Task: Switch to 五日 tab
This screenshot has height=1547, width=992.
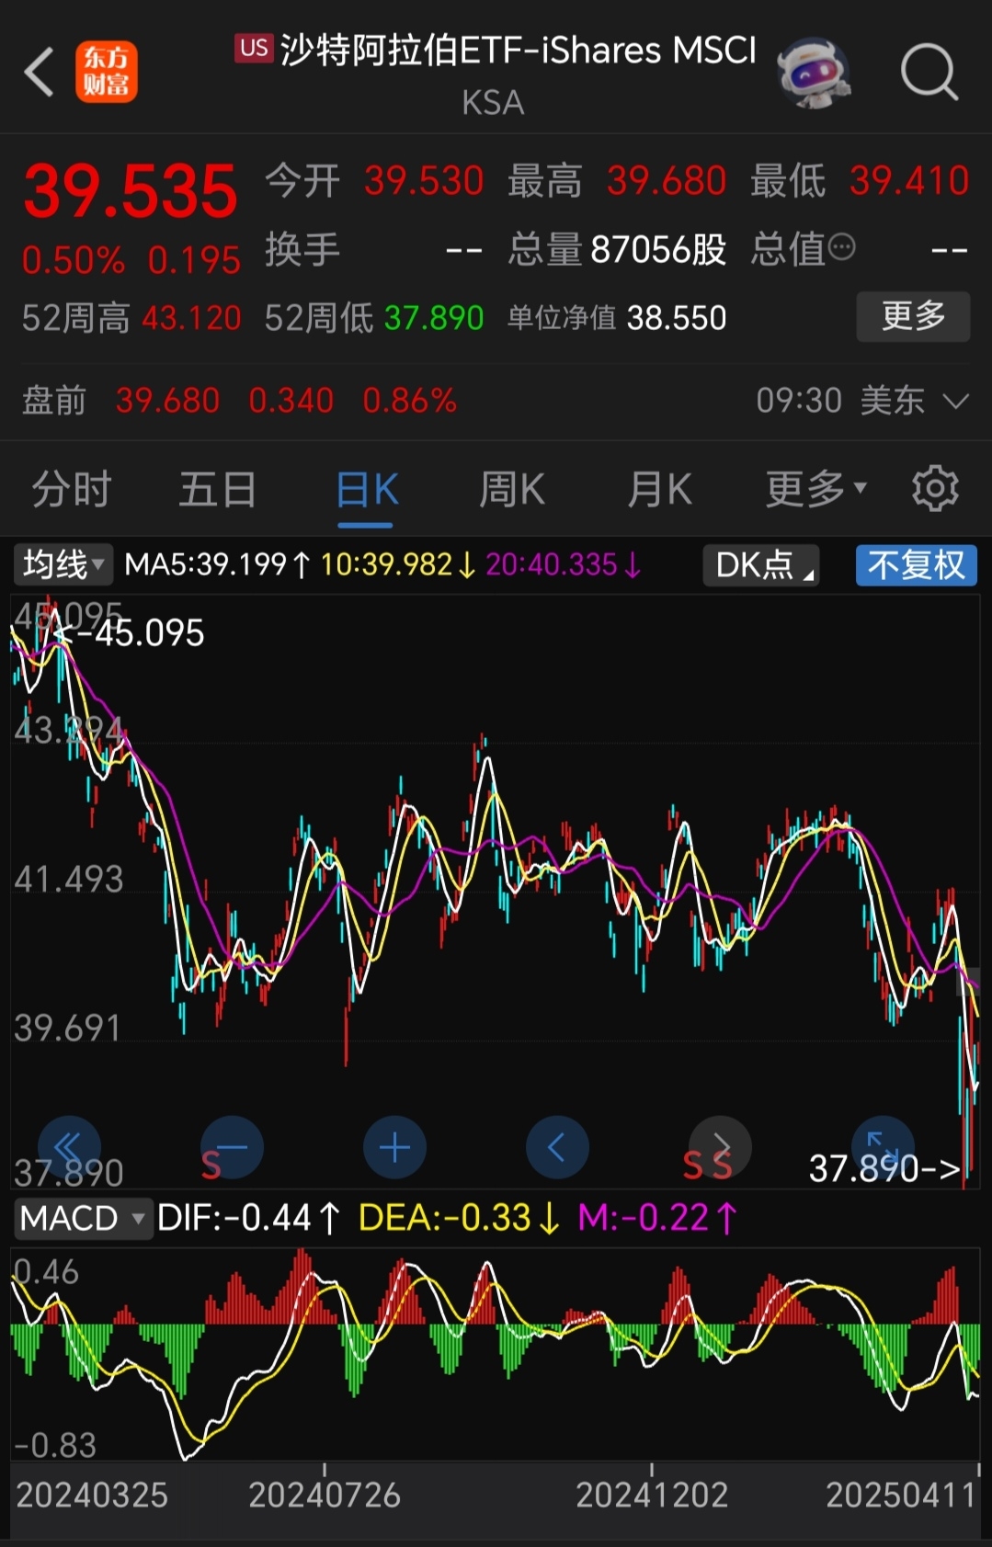Action: pos(218,488)
